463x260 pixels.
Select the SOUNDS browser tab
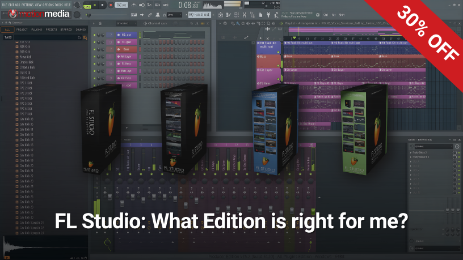point(81,29)
